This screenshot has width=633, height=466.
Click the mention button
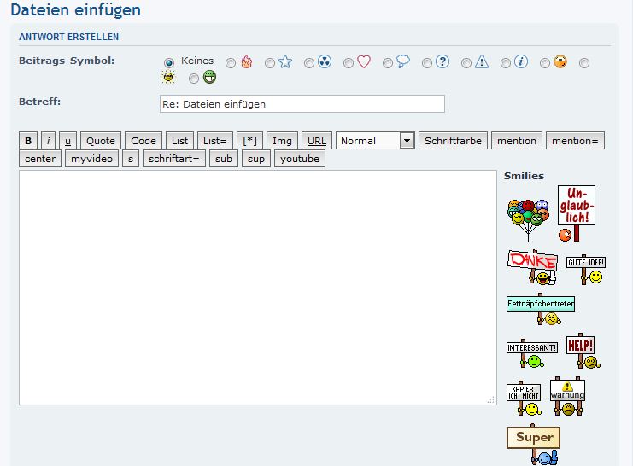tap(517, 141)
